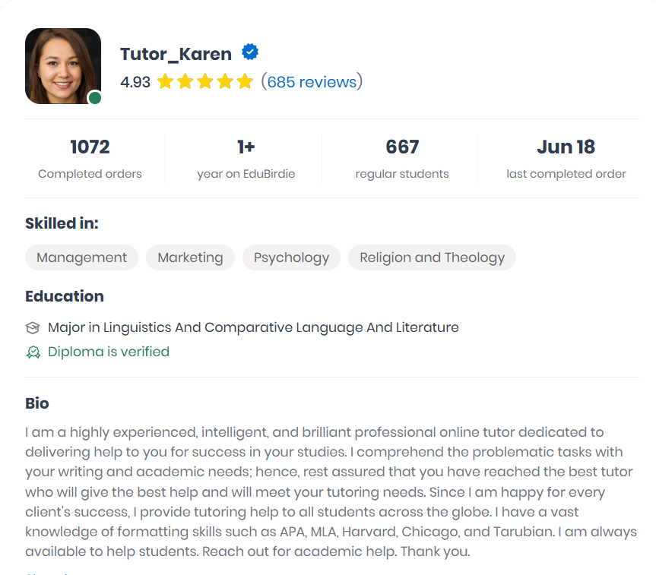Select the Religion and Theology skill tag
The width and height of the screenshot is (656, 575).
click(433, 257)
